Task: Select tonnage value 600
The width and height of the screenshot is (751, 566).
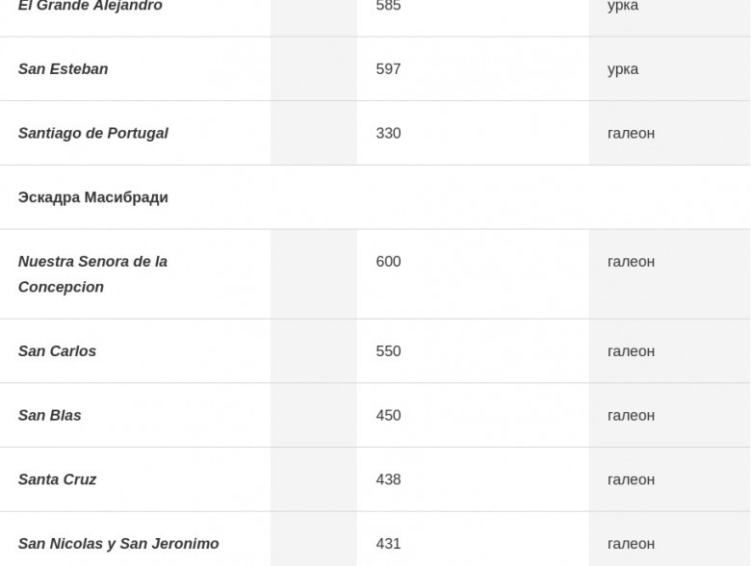Action: [388, 262]
